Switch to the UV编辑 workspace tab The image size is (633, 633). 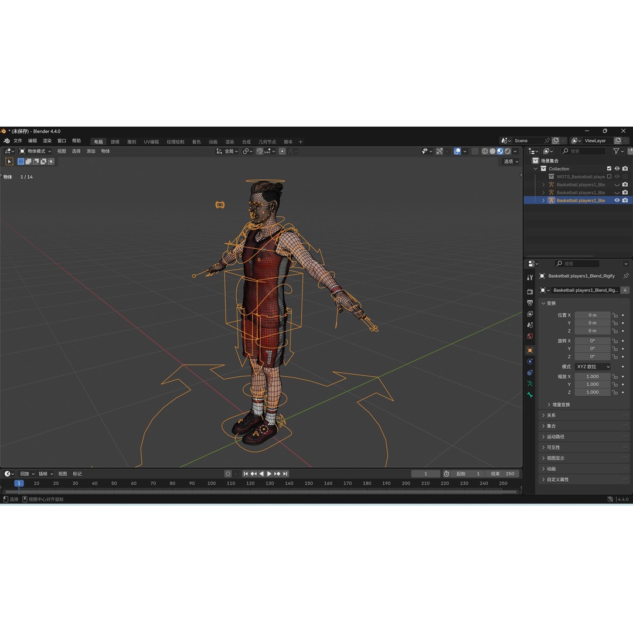pyautogui.click(x=151, y=142)
